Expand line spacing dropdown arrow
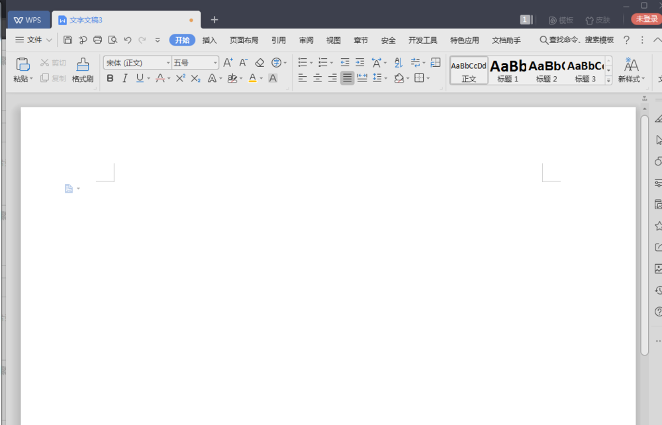The height and width of the screenshot is (425, 662). click(x=386, y=79)
